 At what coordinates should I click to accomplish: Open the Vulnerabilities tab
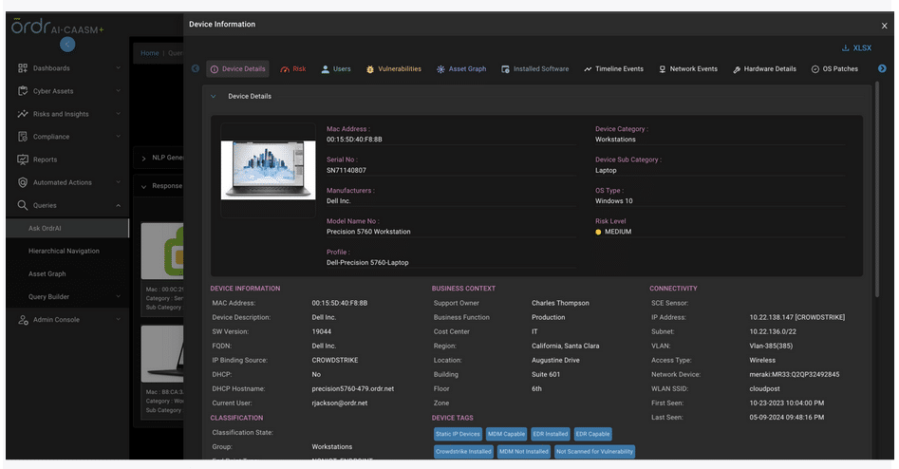click(x=394, y=68)
